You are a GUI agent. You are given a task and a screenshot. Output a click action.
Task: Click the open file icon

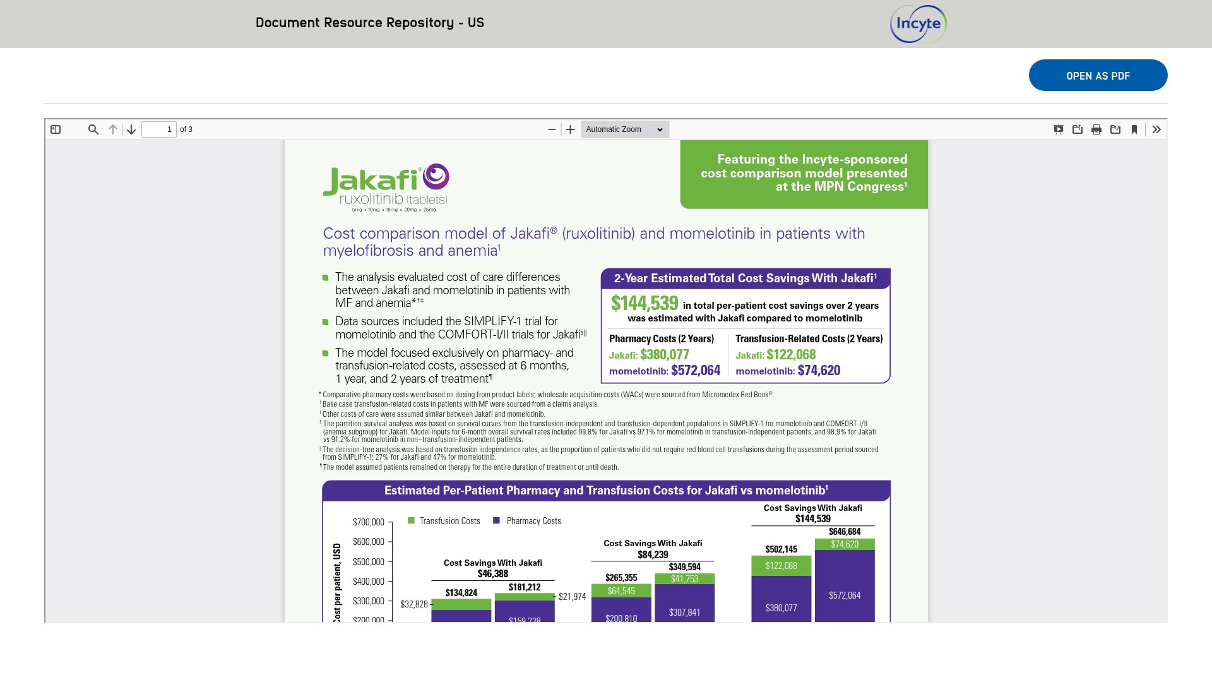click(1078, 129)
